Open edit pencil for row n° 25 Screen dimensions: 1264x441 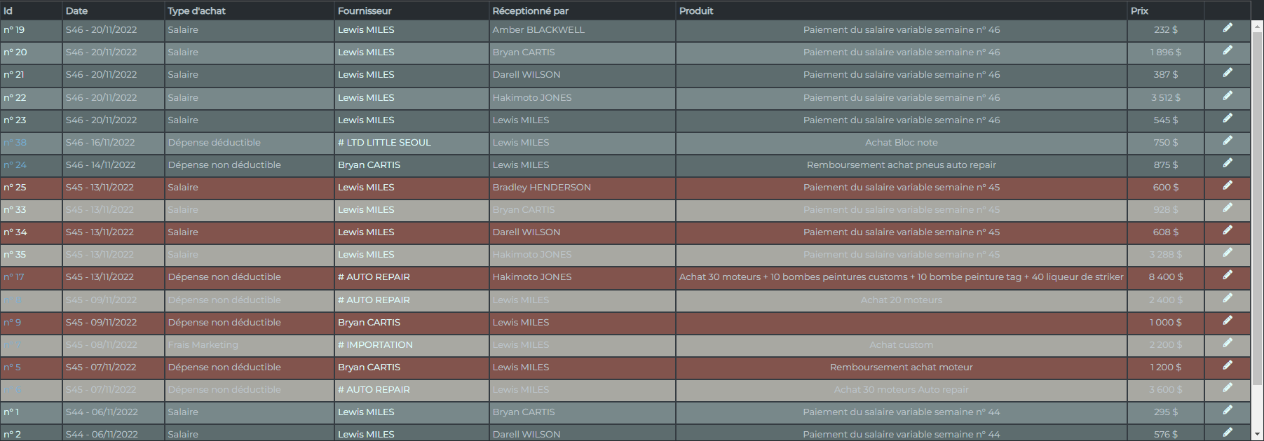[1228, 185]
